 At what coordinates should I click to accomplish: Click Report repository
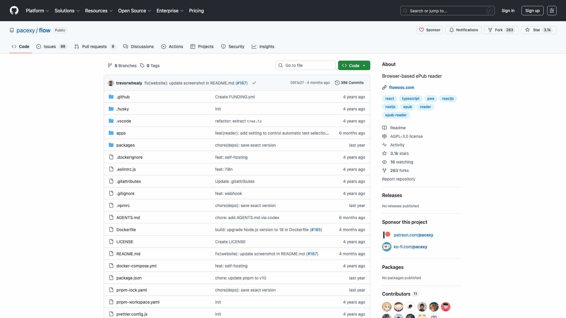399,179
